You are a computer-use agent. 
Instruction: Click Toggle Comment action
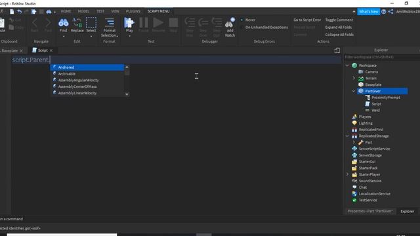339,20
